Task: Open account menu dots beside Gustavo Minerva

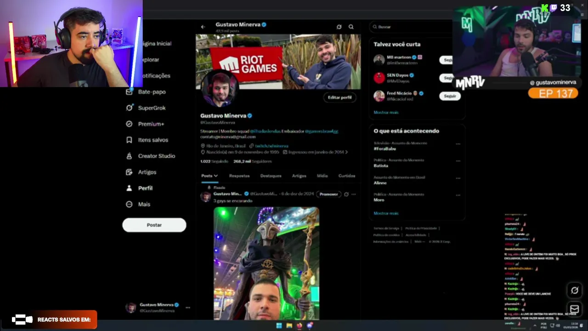Action: [x=187, y=308]
